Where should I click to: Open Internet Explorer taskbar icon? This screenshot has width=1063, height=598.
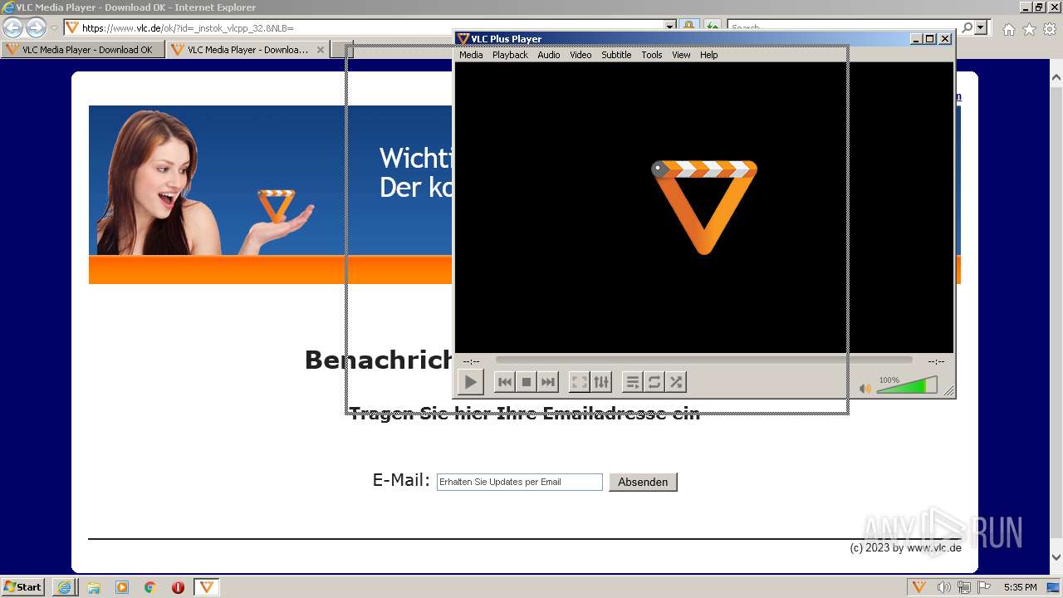[x=65, y=587]
